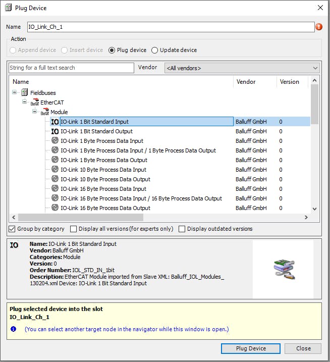Select IO-Link 1 Byte Process Data Input
This screenshot has height=362, width=330.
[x=180, y=141]
